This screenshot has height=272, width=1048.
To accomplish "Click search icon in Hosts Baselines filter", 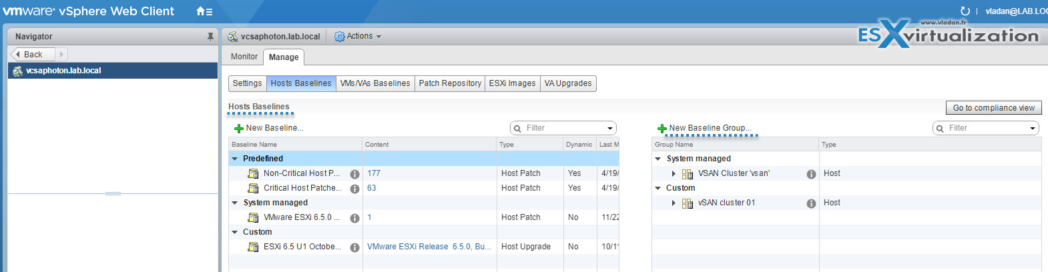I will pos(518,128).
